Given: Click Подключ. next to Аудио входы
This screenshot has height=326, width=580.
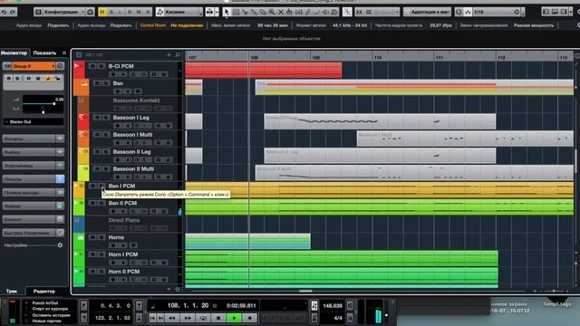Looking at the screenshot, I should pos(58,25).
